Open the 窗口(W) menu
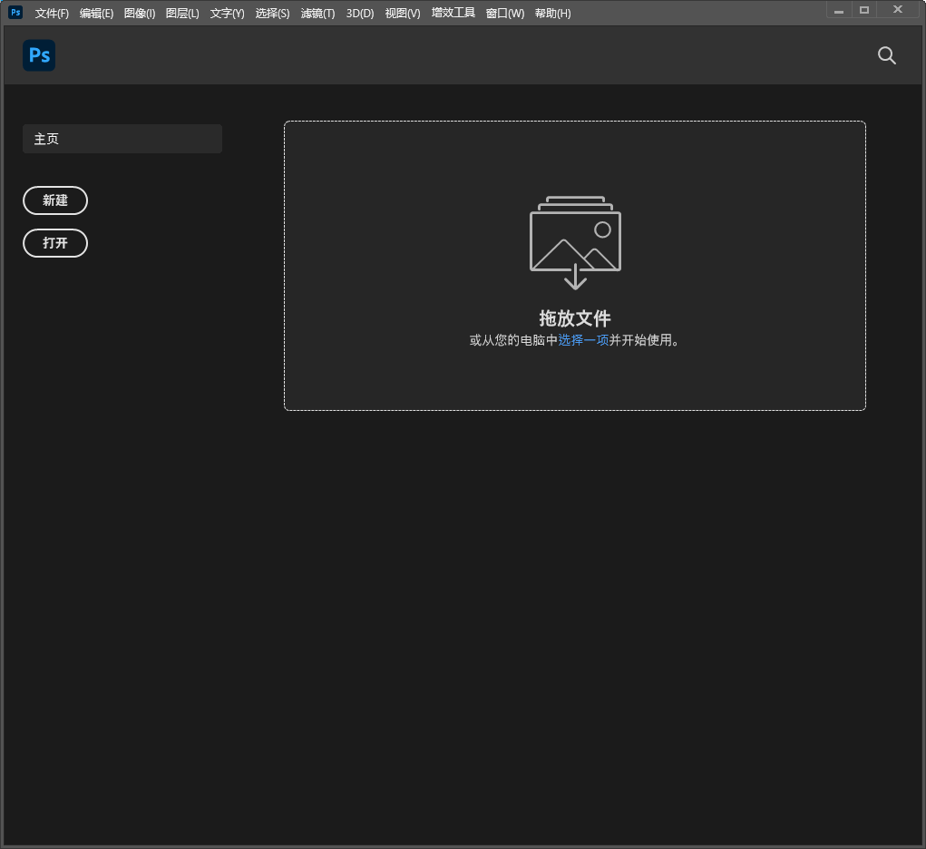Image resolution: width=926 pixels, height=849 pixels. pos(504,13)
